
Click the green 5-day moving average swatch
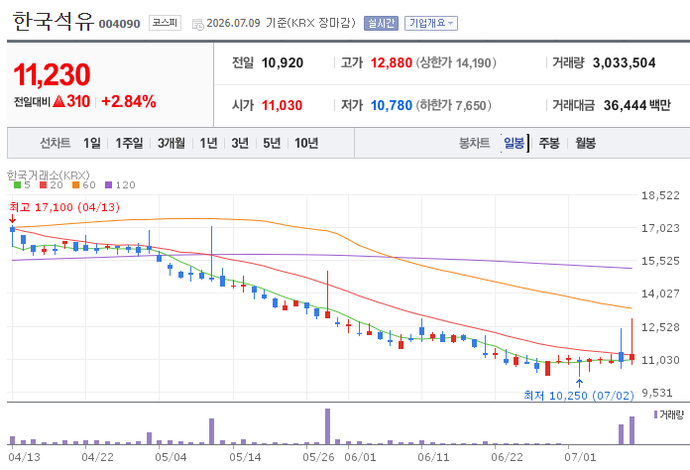[x=17, y=185]
